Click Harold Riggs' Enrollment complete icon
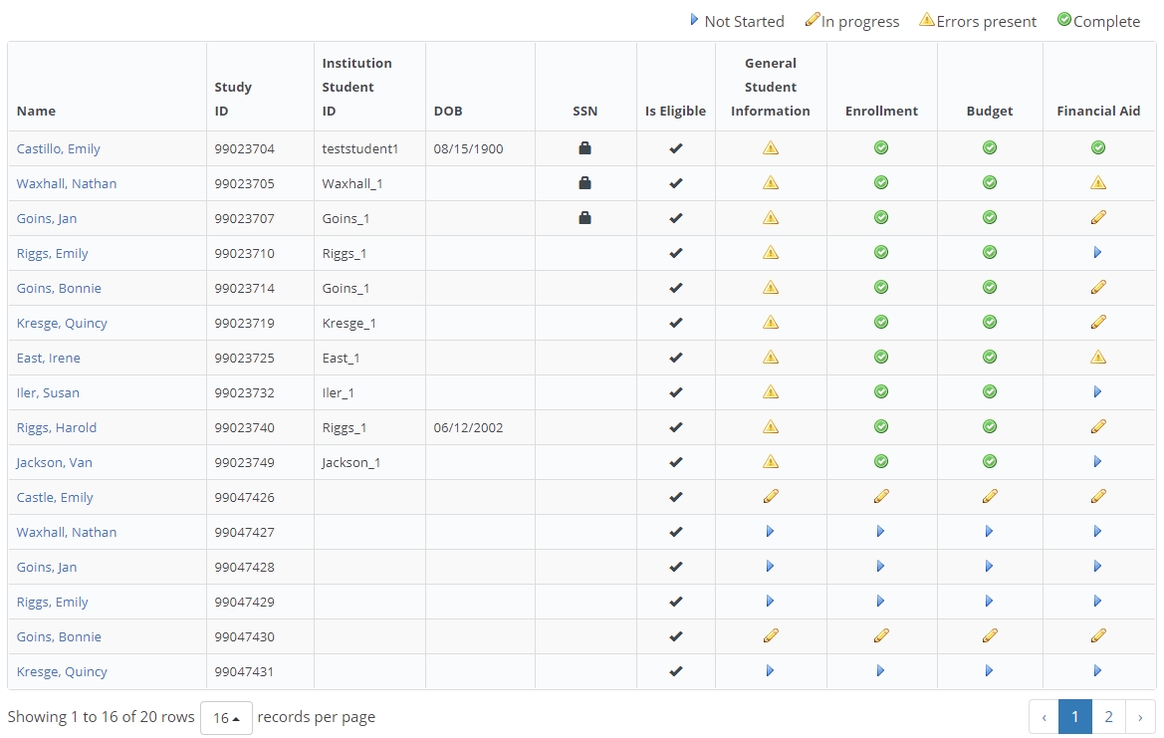 click(881, 426)
